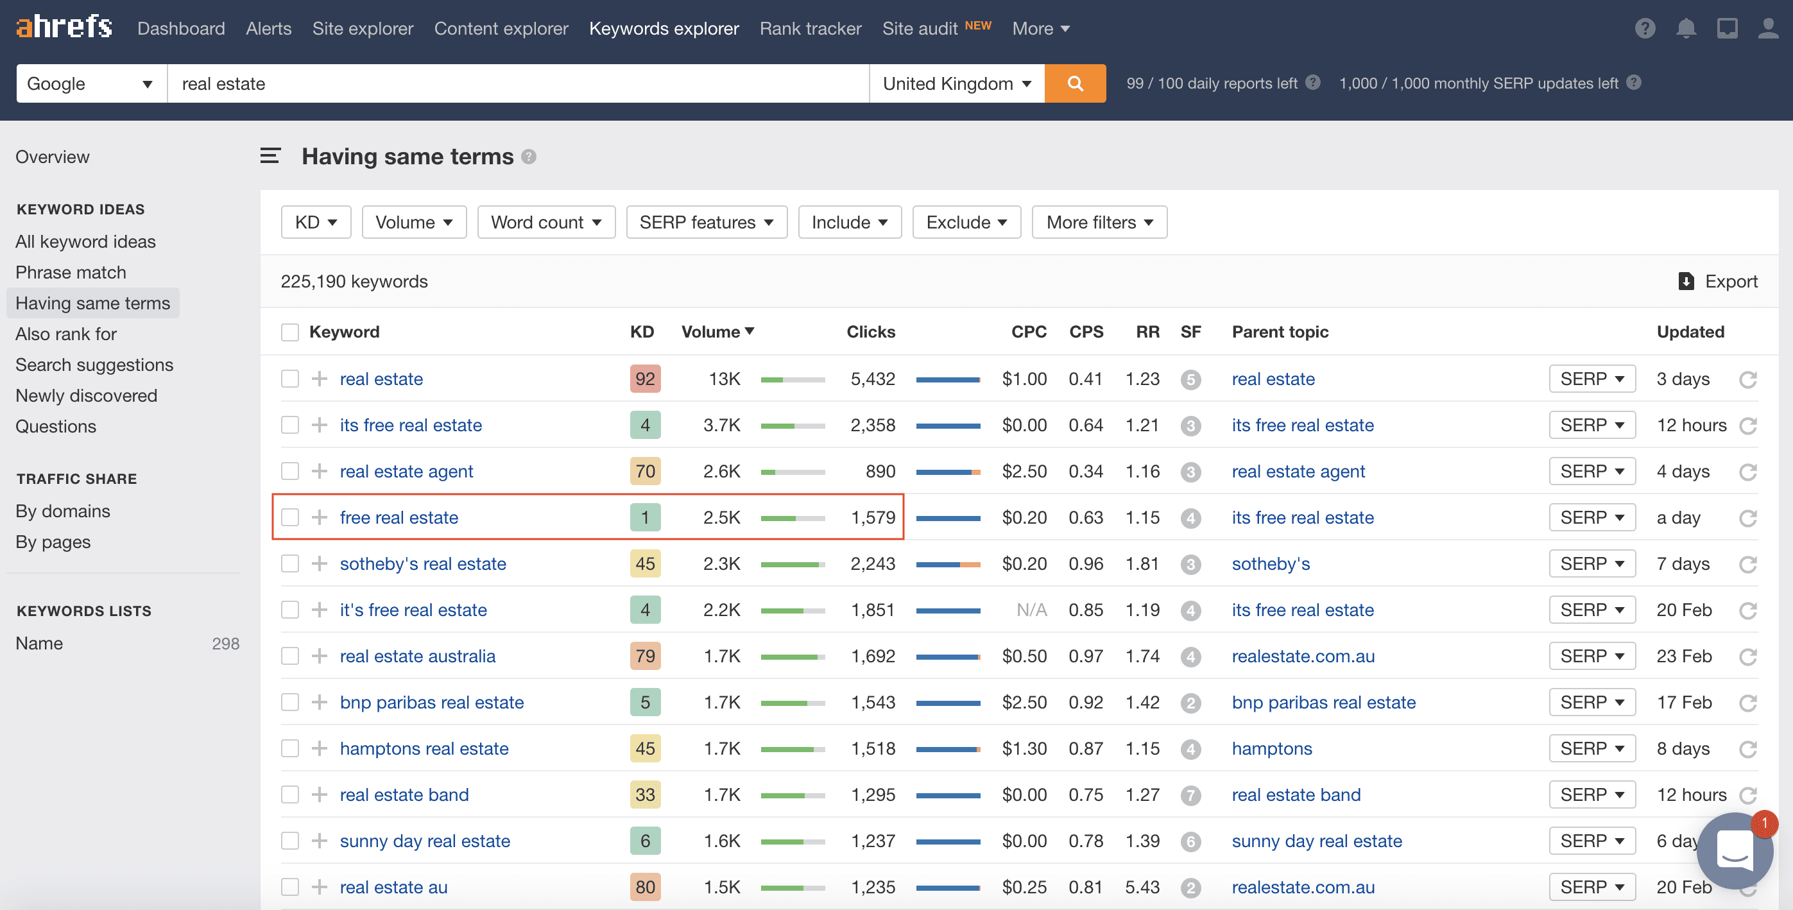Image resolution: width=1793 pixels, height=910 pixels.
Task: Toggle the hamburger sidebar menu icon
Action: [270, 156]
